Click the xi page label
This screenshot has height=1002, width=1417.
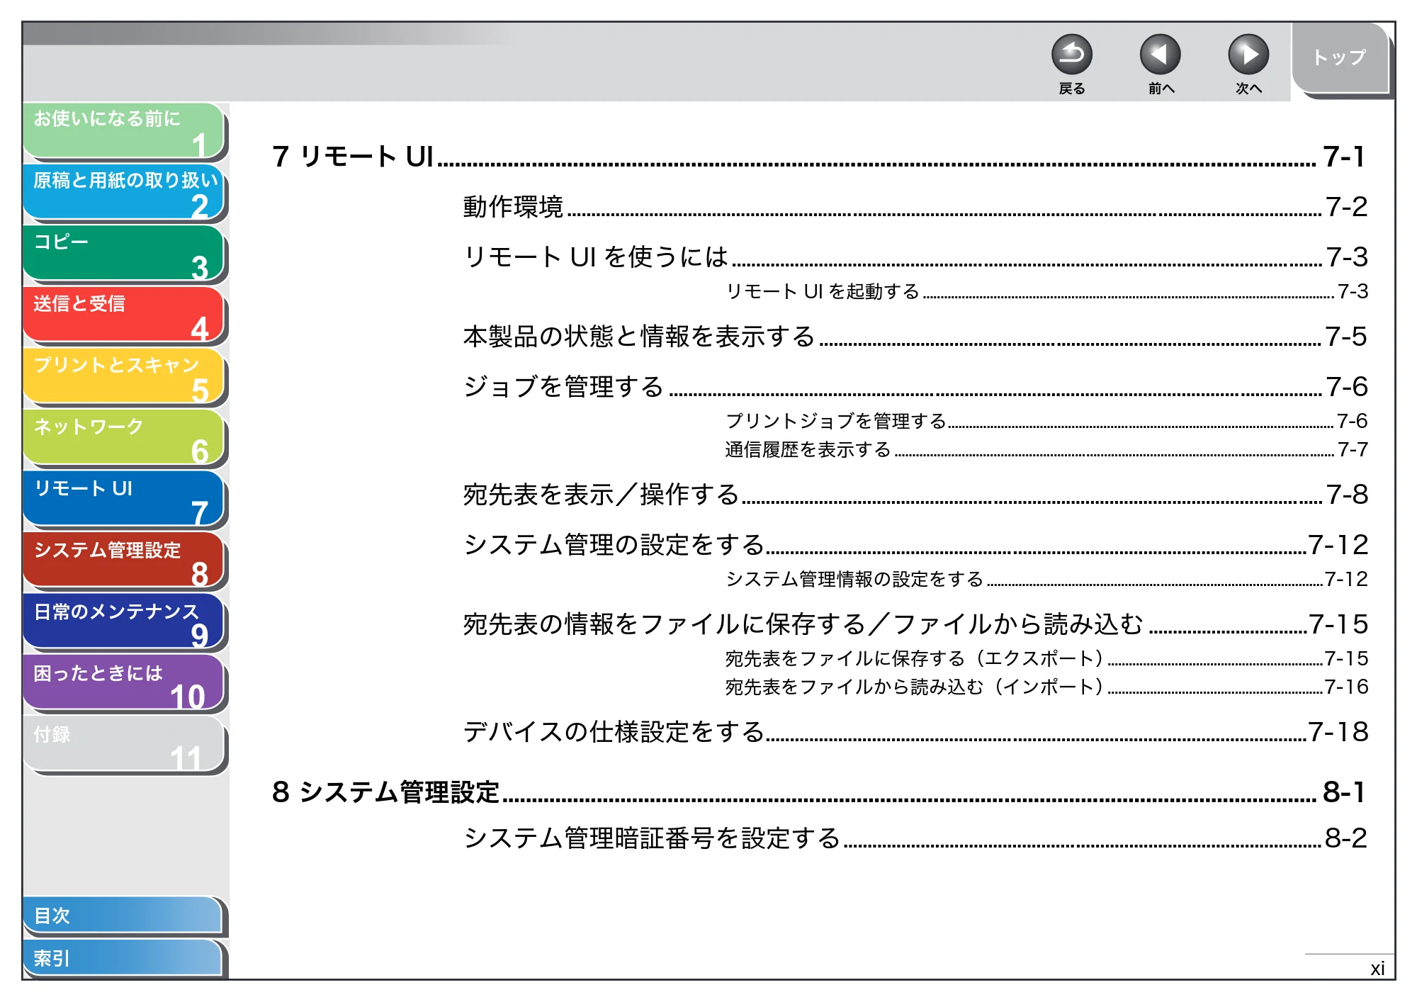pyautogui.click(x=1377, y=969)
